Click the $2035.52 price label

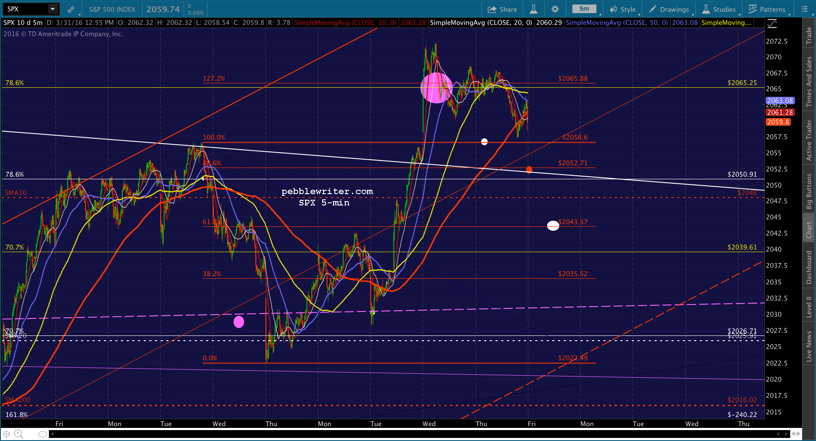point(573,274)
